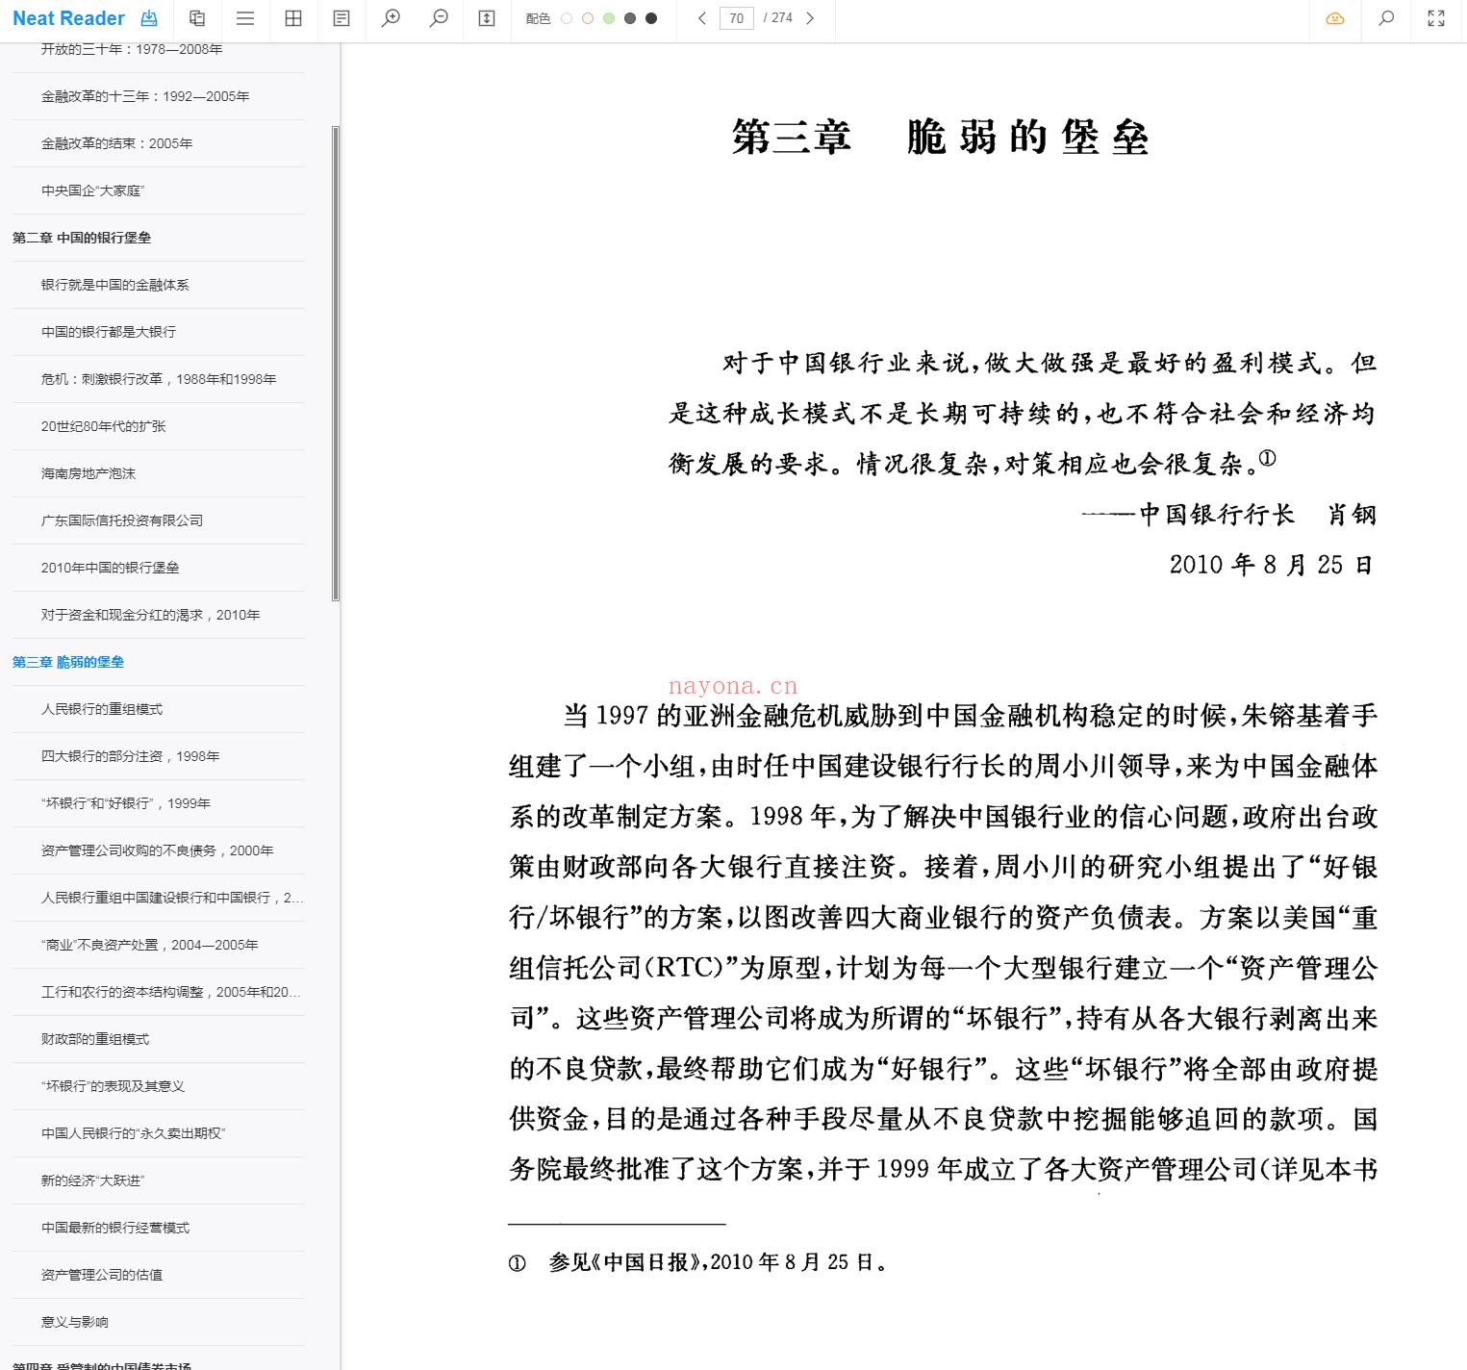
Task: Open section 开放的三十年：1978—2008年
Action: click(132, 49)
